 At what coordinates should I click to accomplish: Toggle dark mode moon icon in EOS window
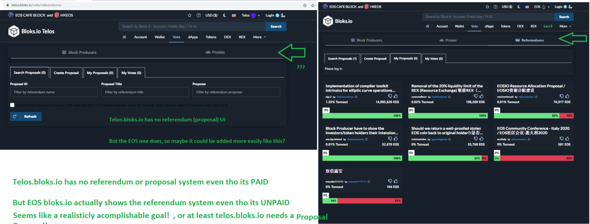point(519,7)
